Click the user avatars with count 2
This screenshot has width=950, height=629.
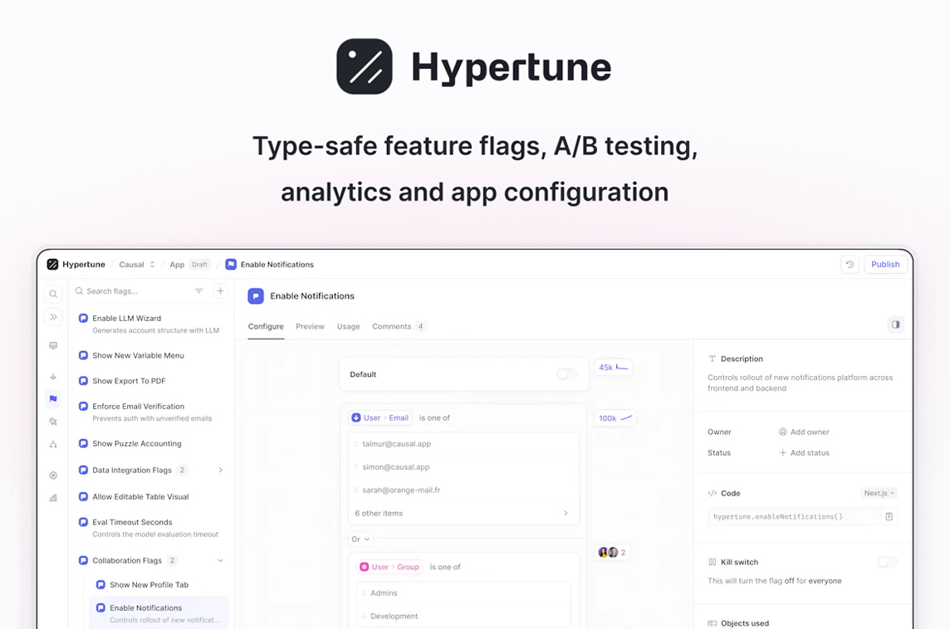coord(612,552)
